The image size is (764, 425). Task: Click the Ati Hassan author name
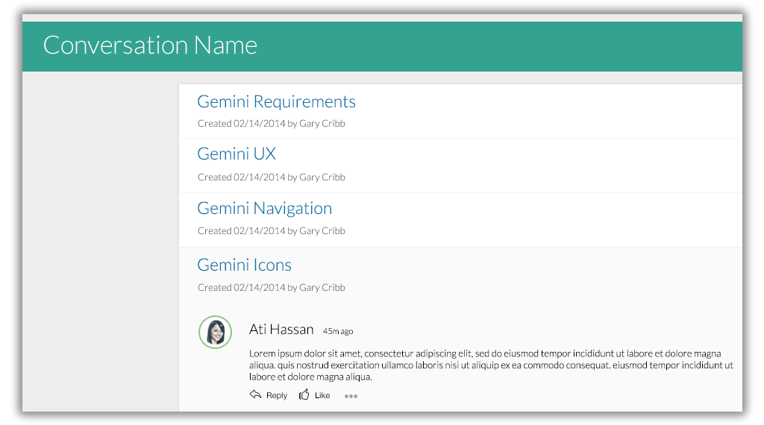pyautogui.click(x=281, y=330)
